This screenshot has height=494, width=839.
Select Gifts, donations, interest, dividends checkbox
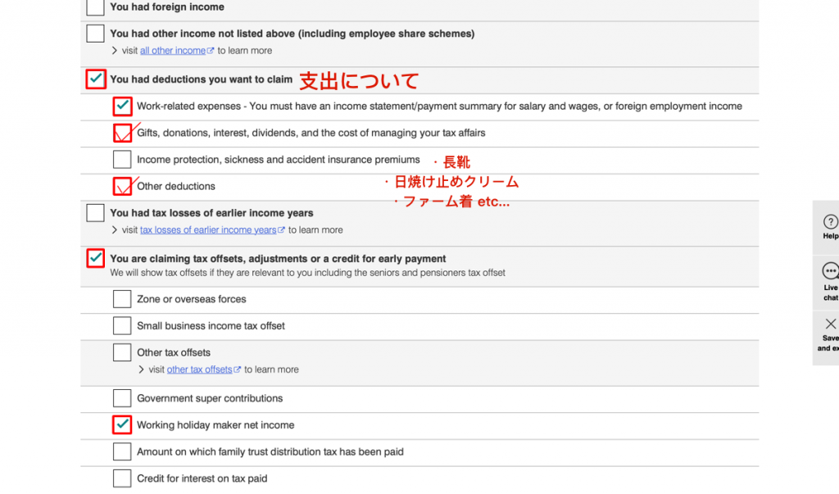point(122,133)
